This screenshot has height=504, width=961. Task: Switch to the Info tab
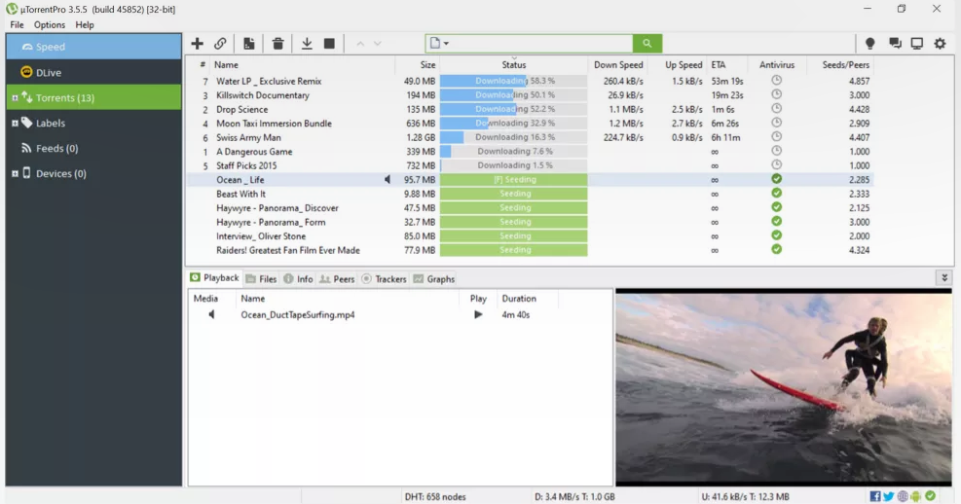click(299, 279)
